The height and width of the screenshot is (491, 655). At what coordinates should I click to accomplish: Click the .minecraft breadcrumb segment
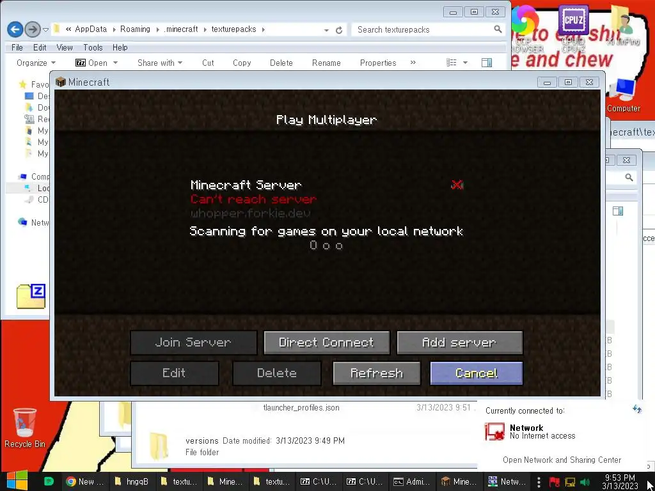(181, 29)
